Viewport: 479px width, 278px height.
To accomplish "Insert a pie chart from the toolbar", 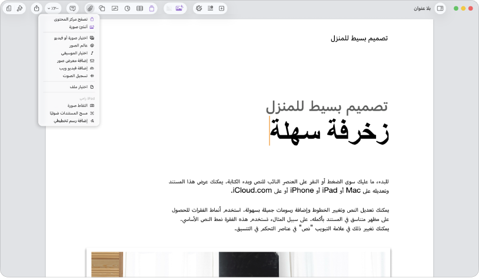I will tap(127, 9).
